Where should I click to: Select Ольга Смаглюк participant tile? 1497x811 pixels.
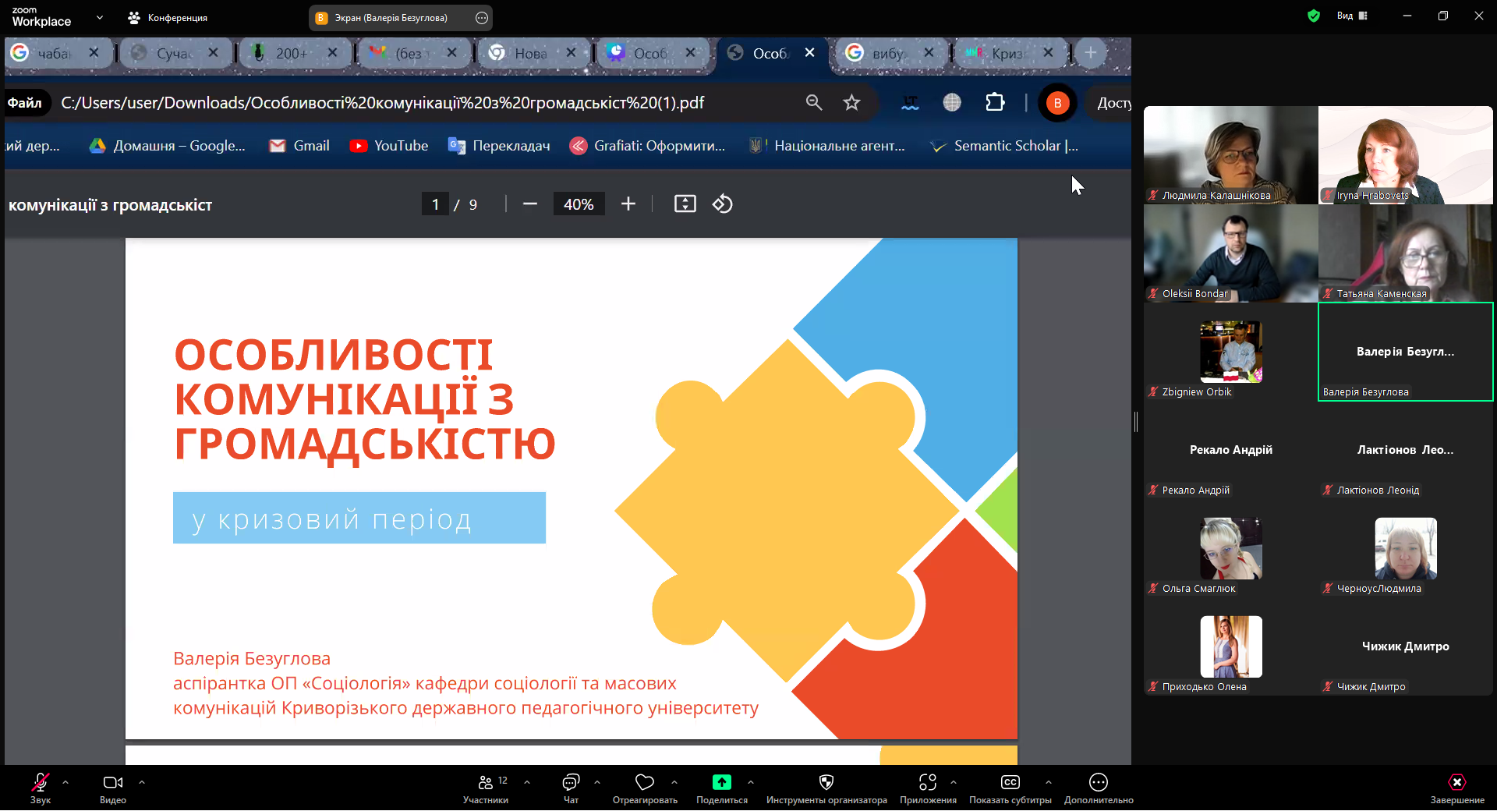point(1230,548)
